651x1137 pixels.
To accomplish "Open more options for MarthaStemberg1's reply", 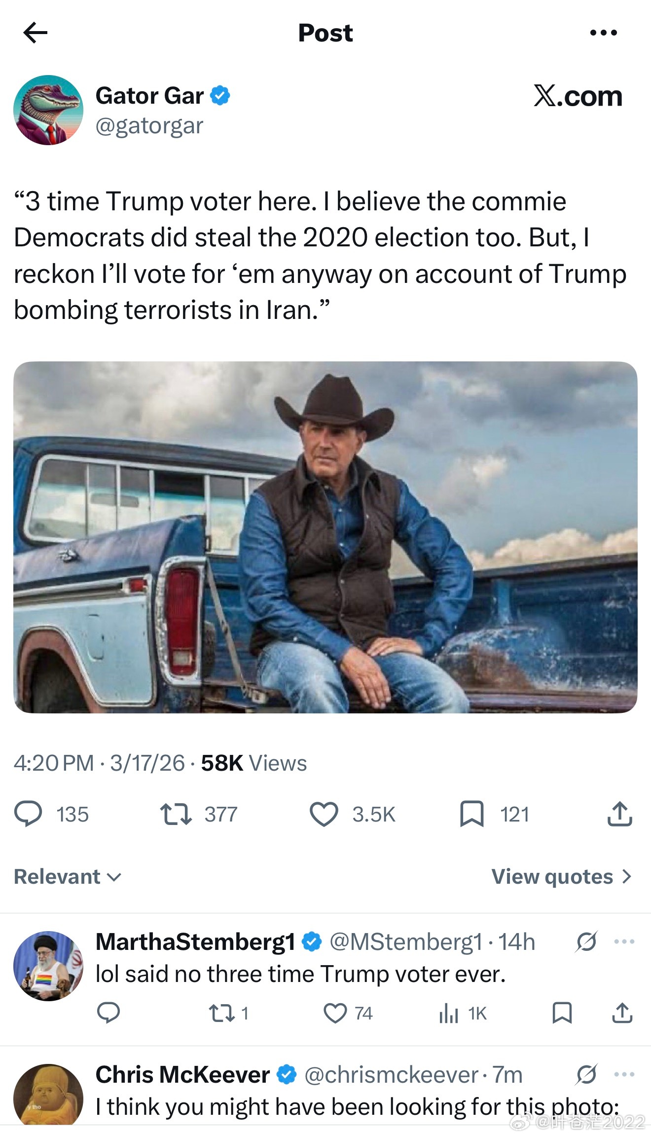I will tap(624, 942).
